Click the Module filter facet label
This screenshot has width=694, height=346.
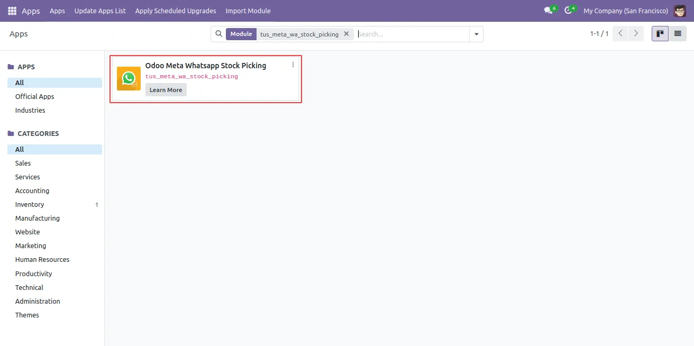click(x=241, y=34)
